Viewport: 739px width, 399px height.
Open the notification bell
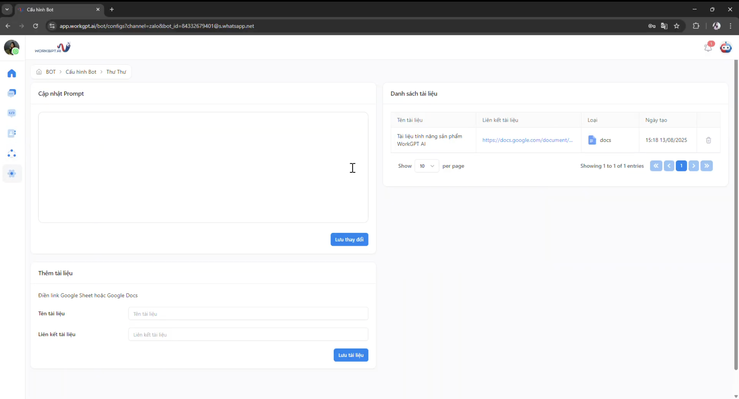pos(708,48)
